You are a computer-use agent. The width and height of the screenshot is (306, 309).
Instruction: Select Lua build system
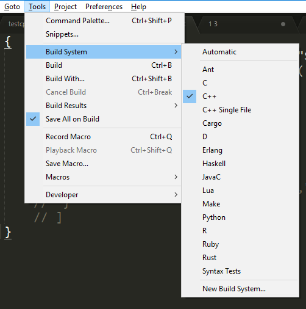(x=240, y=191)
